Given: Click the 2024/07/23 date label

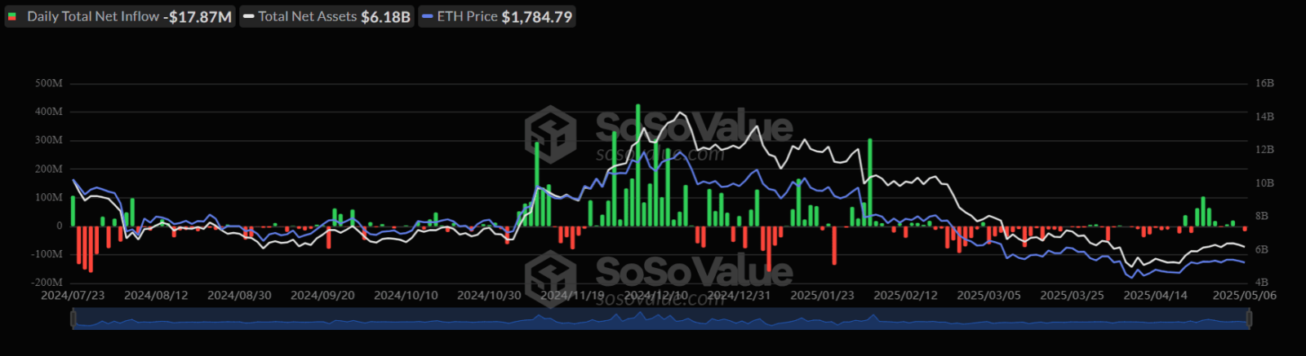Looking at the screenshot, I should pyautogui.click(x=73, y=295).
